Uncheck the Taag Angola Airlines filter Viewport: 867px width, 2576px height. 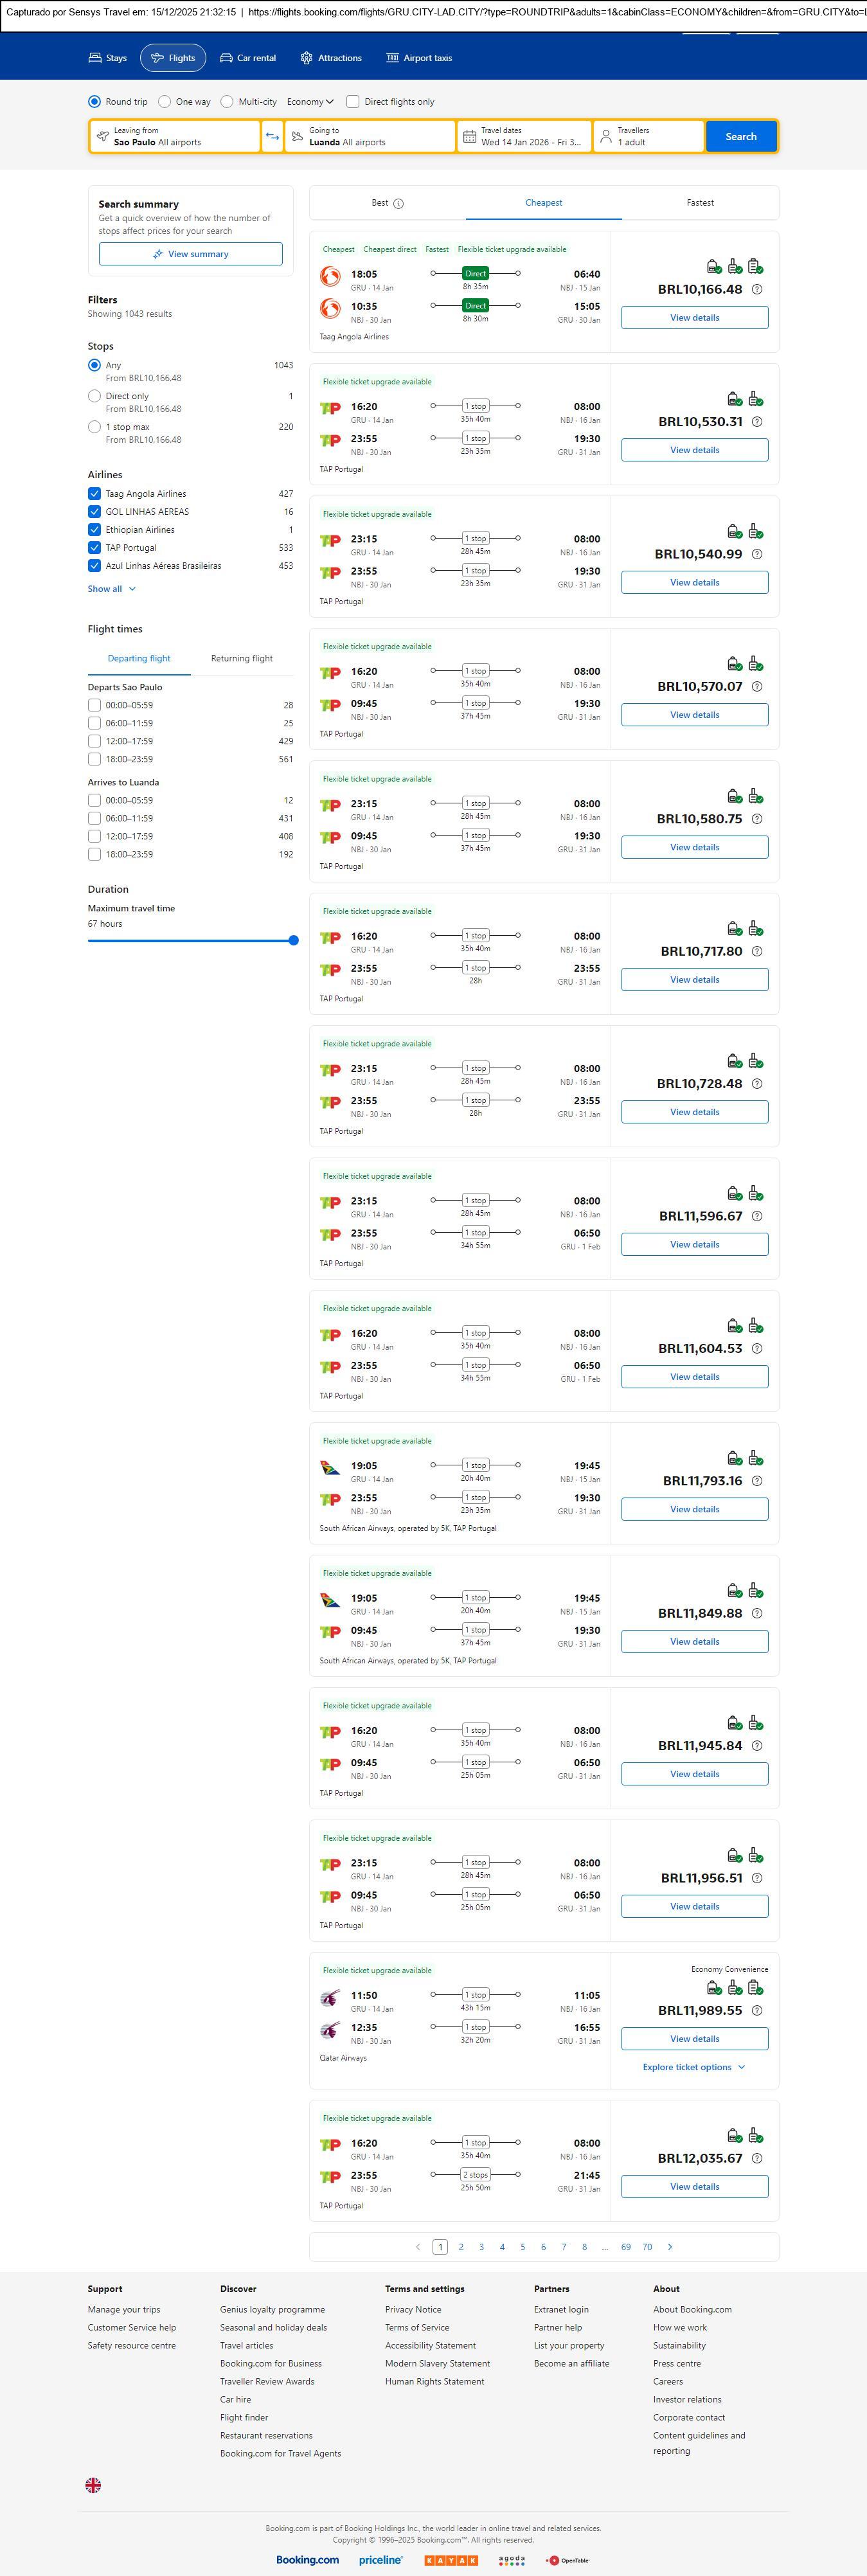(94, 494)
